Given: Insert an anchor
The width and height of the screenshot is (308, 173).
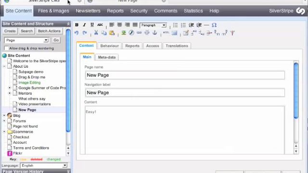Looking at the screenshot, I should pos(155,33).
